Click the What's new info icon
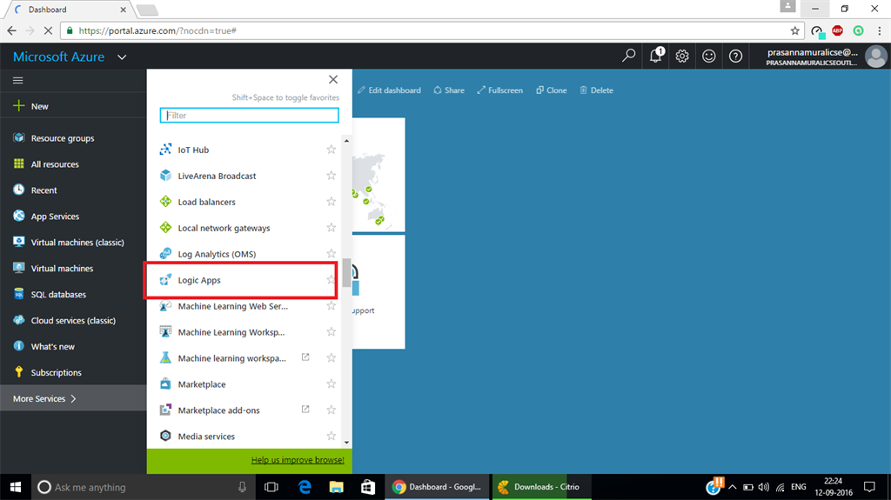The image size is (891, 500). pyautogui.click(x=19, y=346)
